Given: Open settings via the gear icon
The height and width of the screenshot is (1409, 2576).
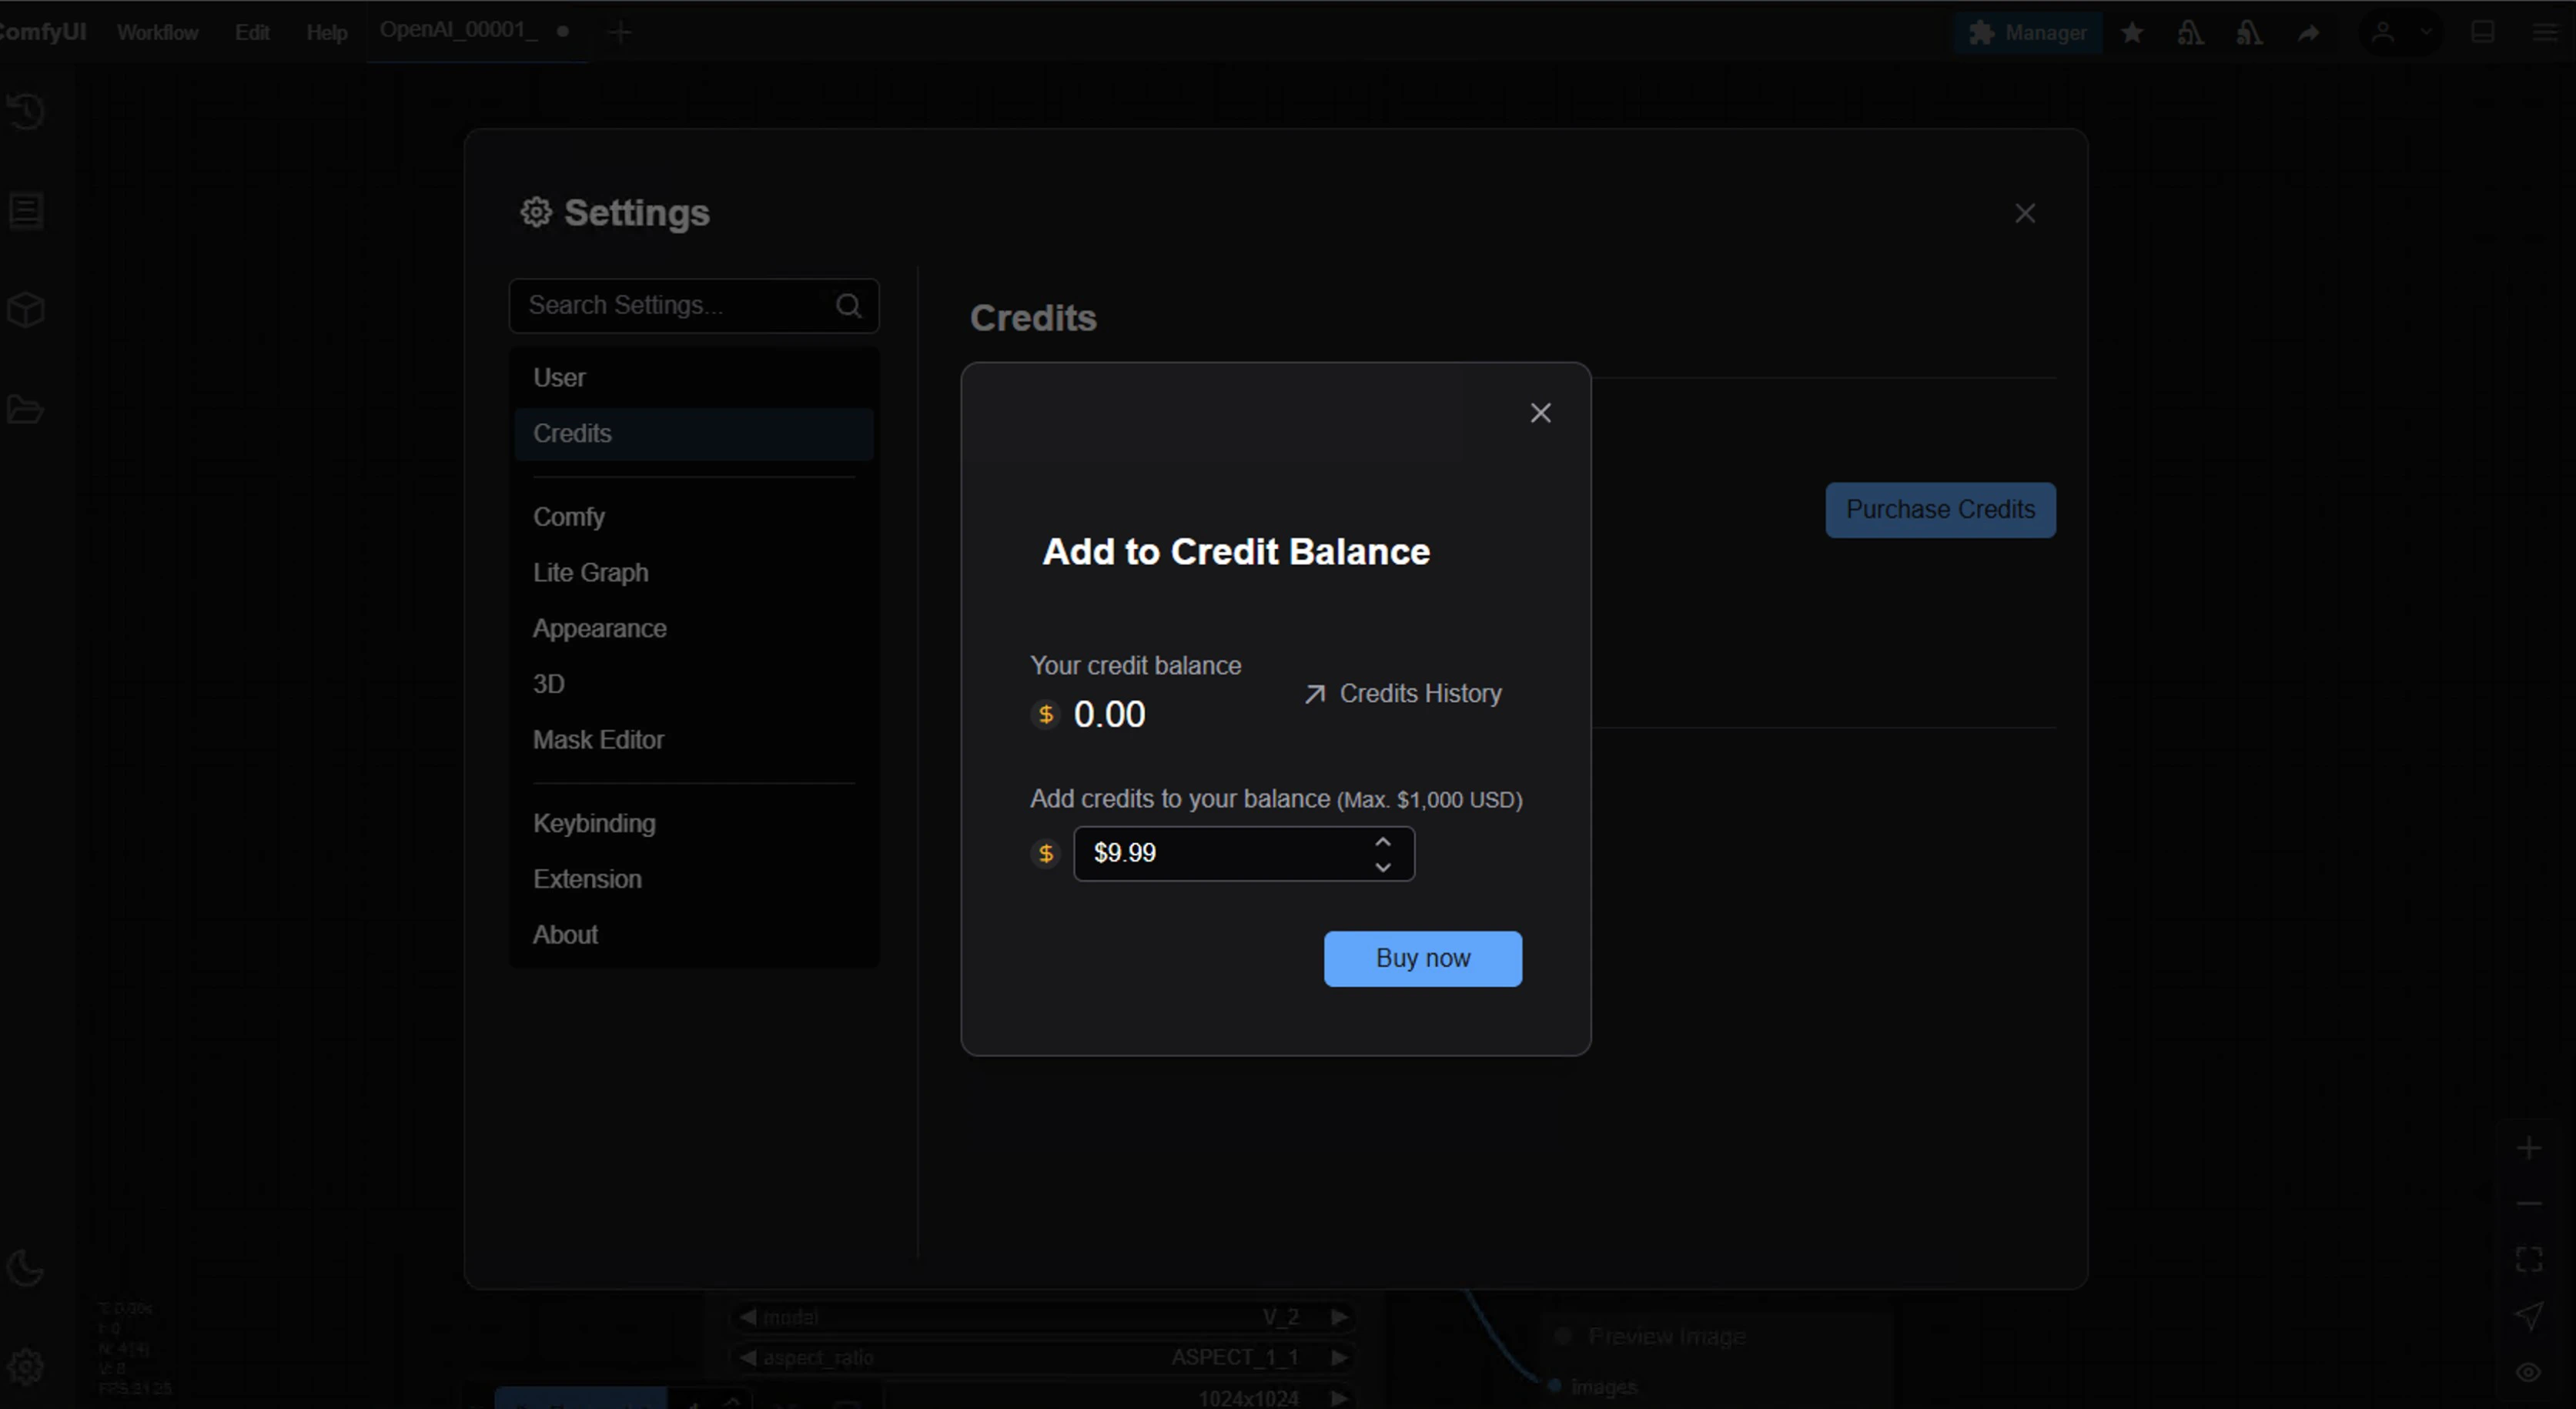Looking at the screenshot, I should [25, 1366].
